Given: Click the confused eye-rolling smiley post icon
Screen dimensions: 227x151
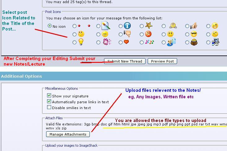Looking at the screenshot, I should [81, 34].
